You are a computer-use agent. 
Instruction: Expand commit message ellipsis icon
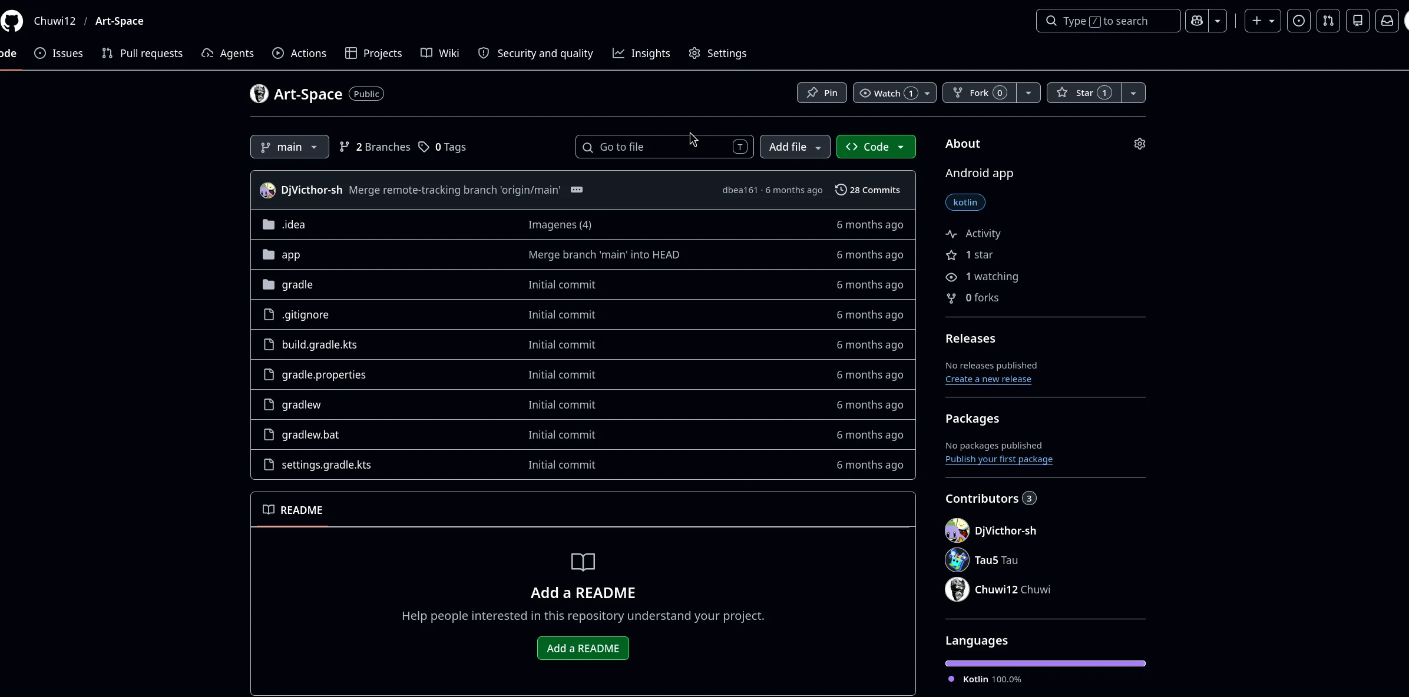pos(577,190)
